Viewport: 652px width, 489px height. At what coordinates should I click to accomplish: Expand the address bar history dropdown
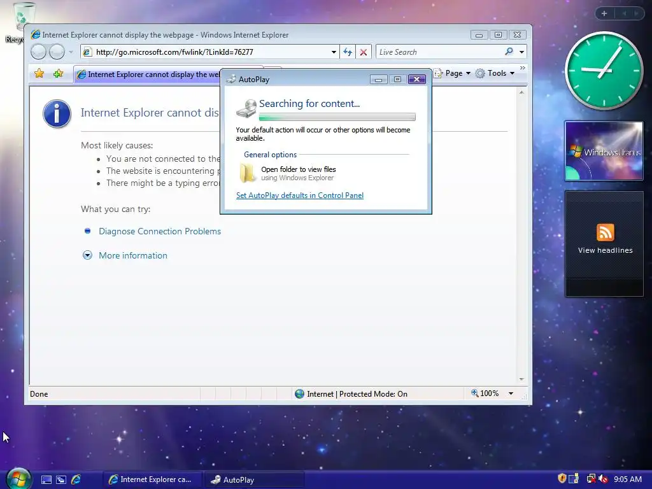334,52
